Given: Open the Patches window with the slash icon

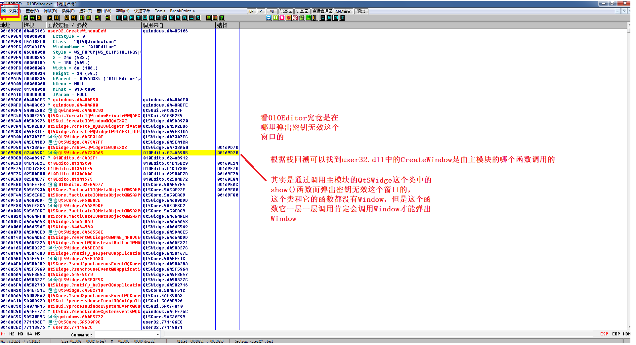Looking at the screenshot, I should click(165, 18).
